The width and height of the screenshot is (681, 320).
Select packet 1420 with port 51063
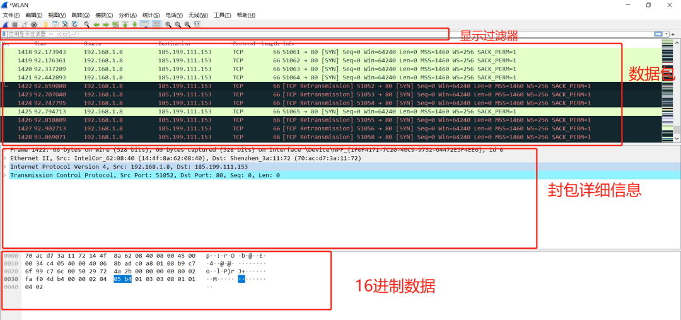click(x=330, y=69)
